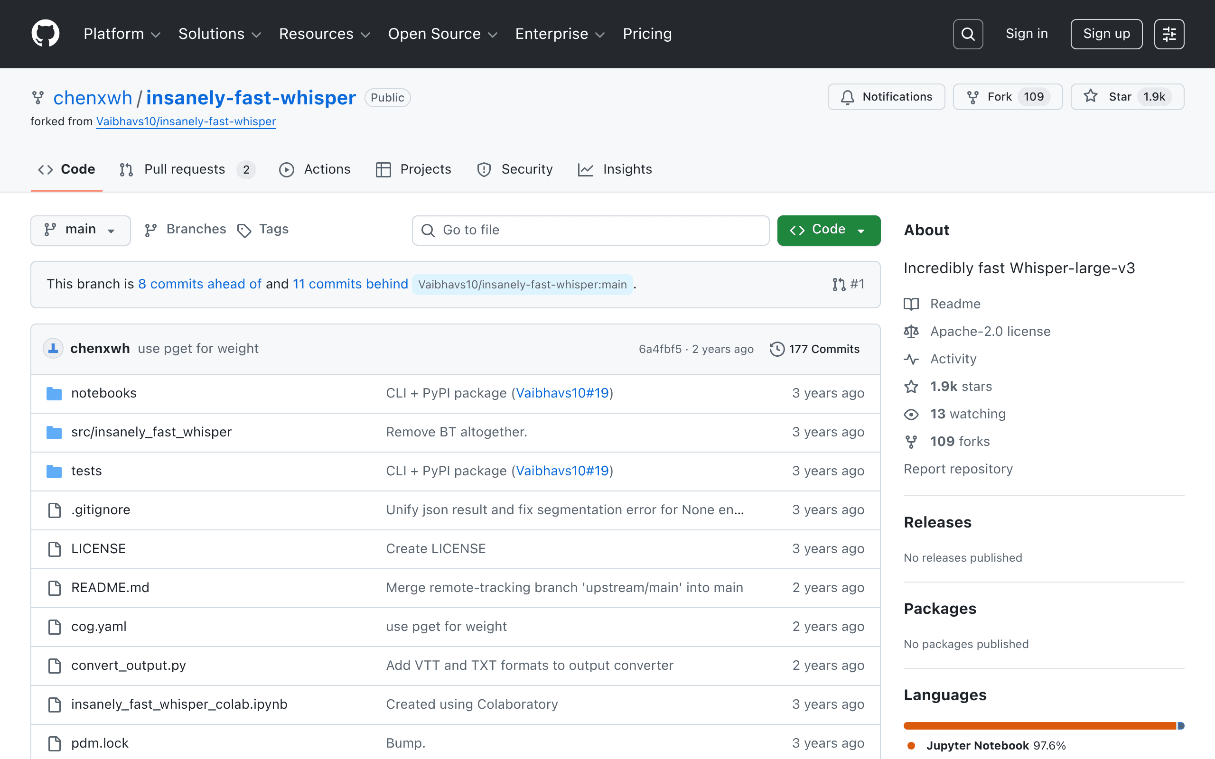Open the GitHub homepage logo

point(46,34)
